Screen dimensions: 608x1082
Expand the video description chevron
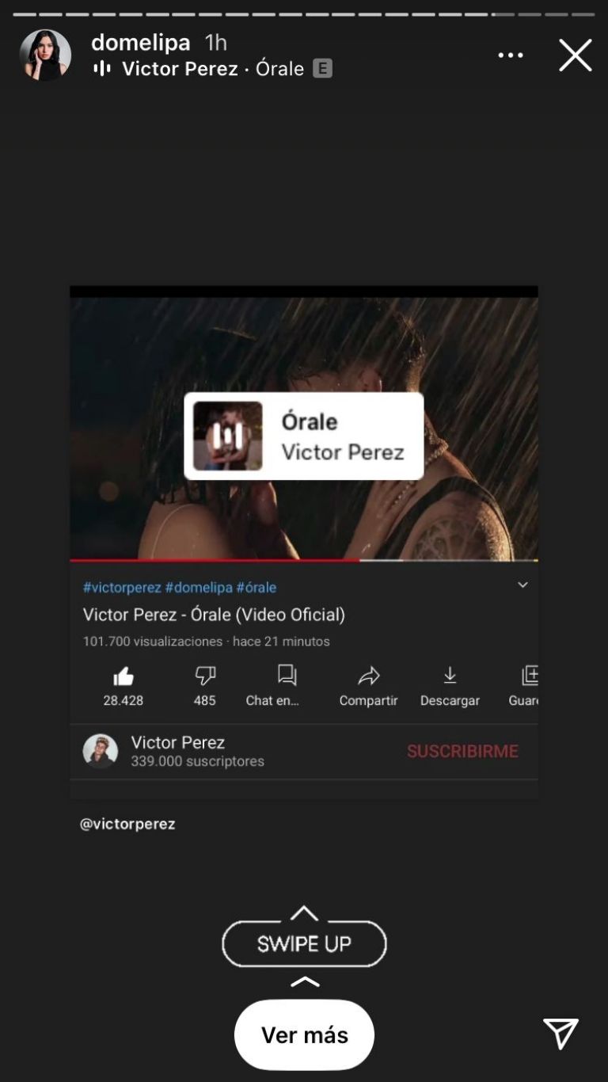point(522,585)
